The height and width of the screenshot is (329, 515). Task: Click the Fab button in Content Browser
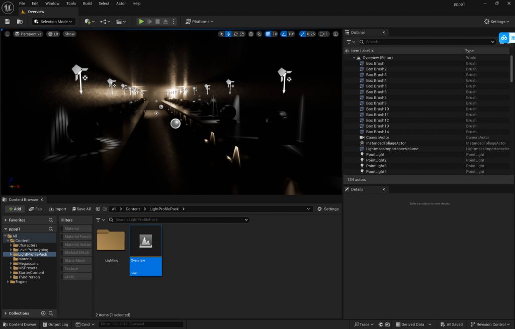pyautogui.click(x=35, y=209)
